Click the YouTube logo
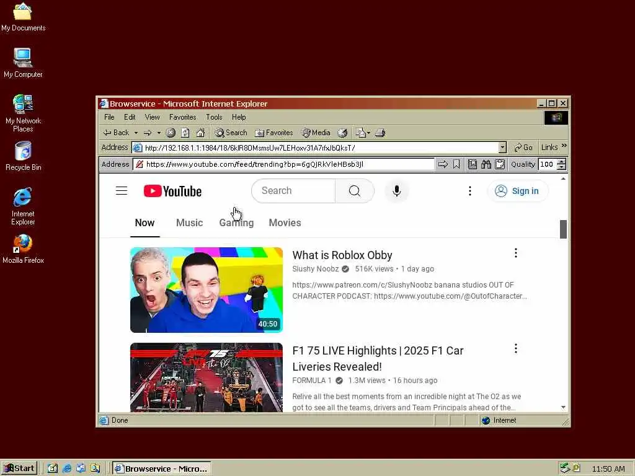This screenshot has height=476, width=635. tap(172, 191)
